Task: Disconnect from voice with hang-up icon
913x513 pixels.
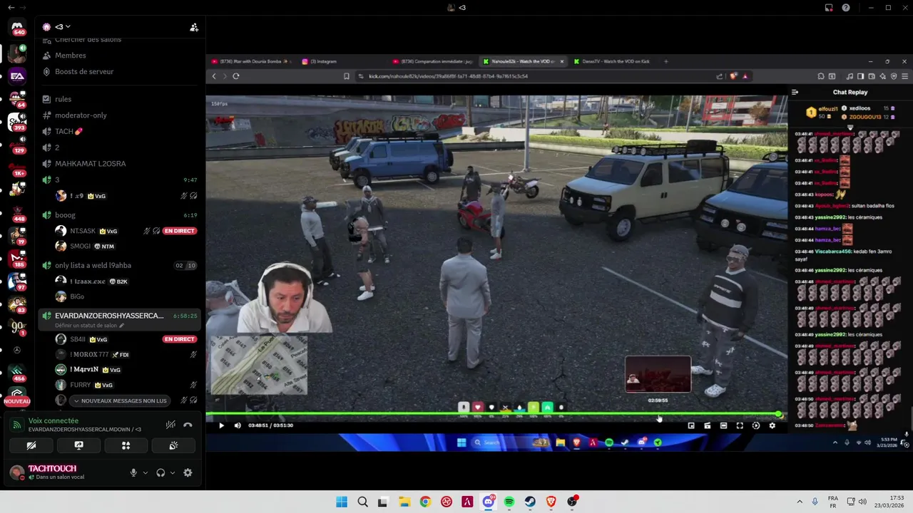Action: 188,425
